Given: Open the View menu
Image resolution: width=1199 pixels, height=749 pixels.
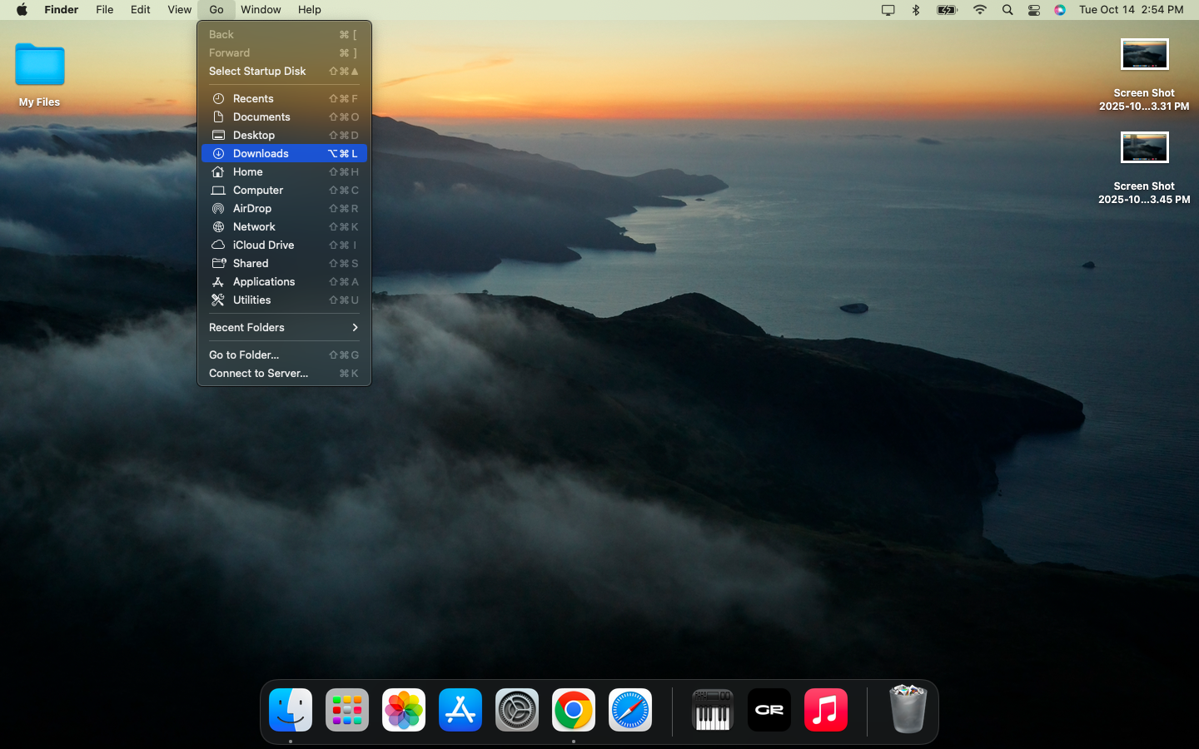Looking at the screenshot, I should point(179,10).
